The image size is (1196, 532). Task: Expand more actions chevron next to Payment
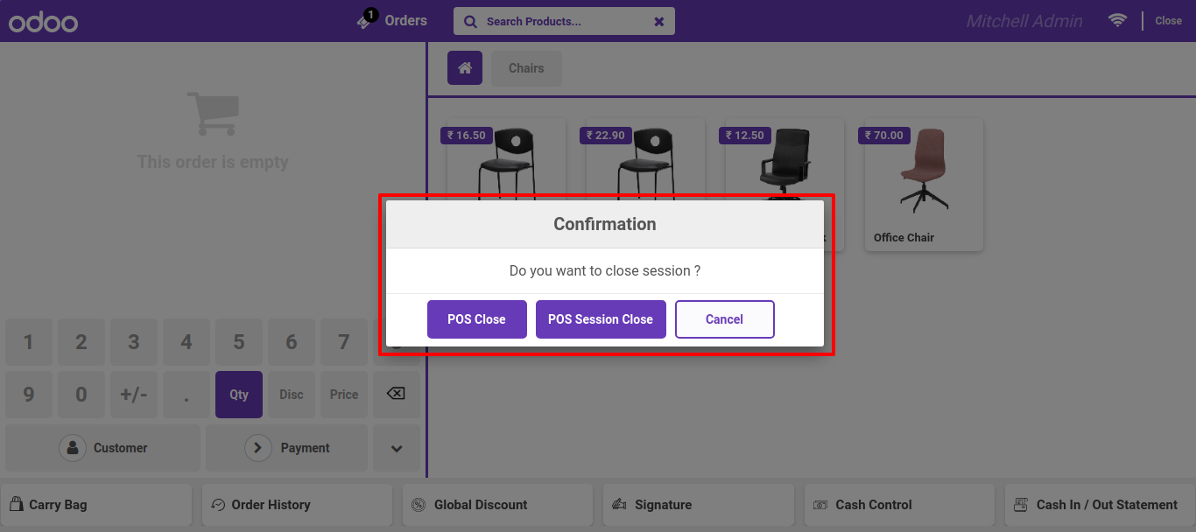[397, 448]
